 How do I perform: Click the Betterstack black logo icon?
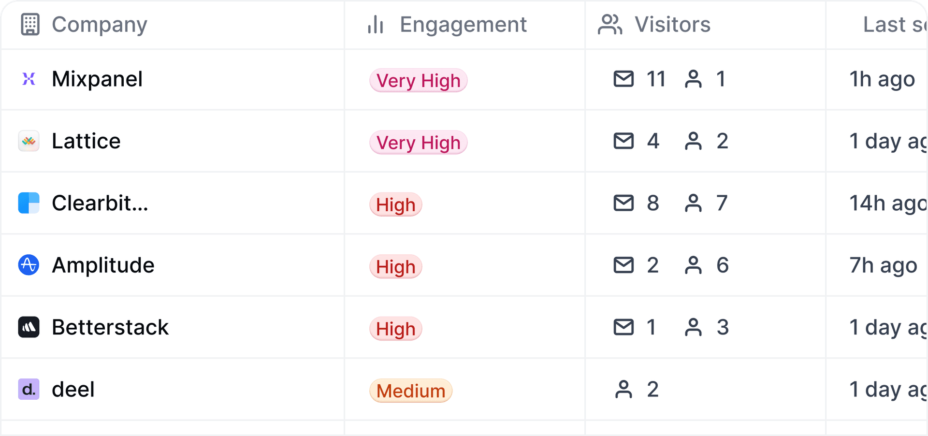pyautogui.click(x=29, y=327)
